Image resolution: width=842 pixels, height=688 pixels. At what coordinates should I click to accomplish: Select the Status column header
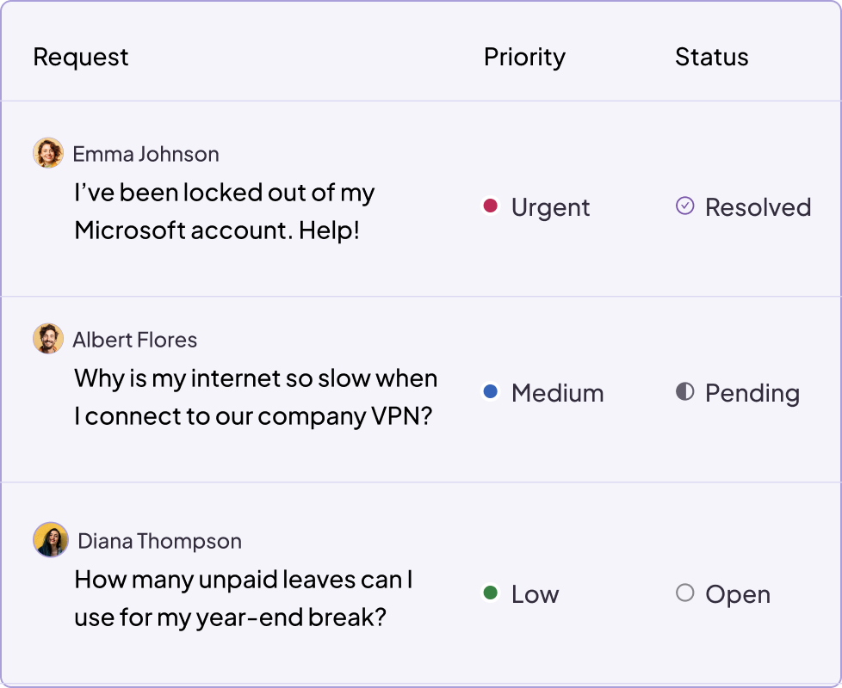click(x=712, y=57)
